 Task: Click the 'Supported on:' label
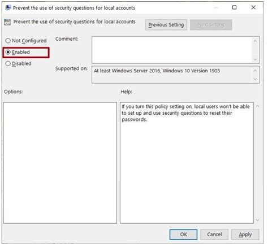click(x=71, y=68)
